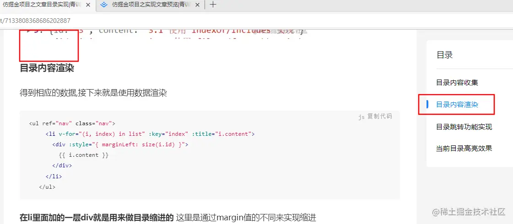Image resolution: width=513 pixels, height=224 pixels.
Task: Click the sentence 得到相应的数据,接下来就是使用数据渲染
Action: (93, 93)
